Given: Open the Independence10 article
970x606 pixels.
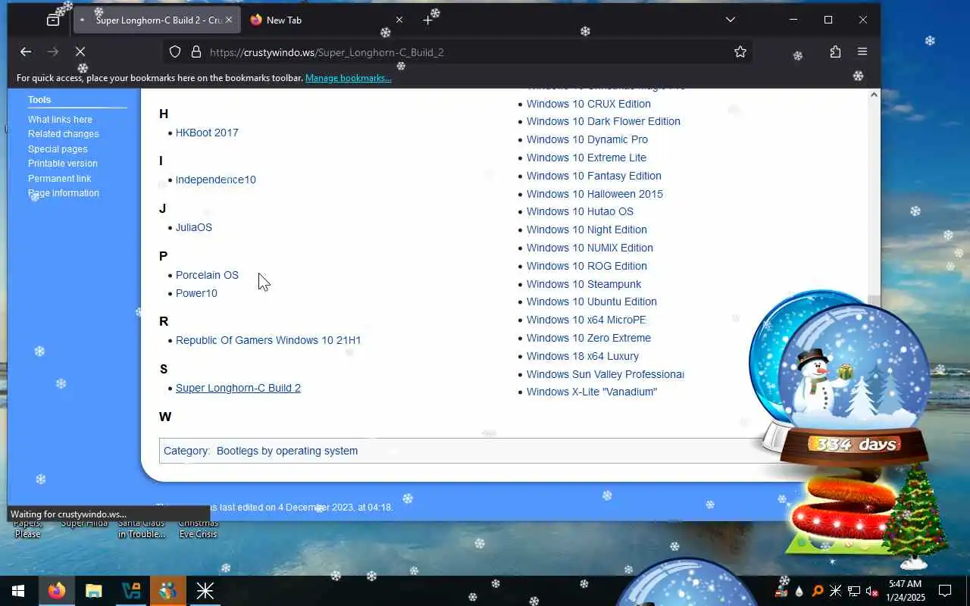Looking at the screenshot, I should [x=216, y=180].
